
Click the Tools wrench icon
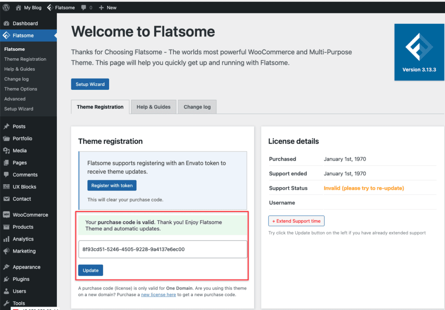(x=6, y=303)
